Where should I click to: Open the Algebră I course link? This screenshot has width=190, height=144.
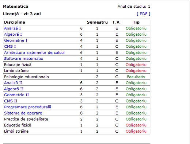click(x=13, y=34)
